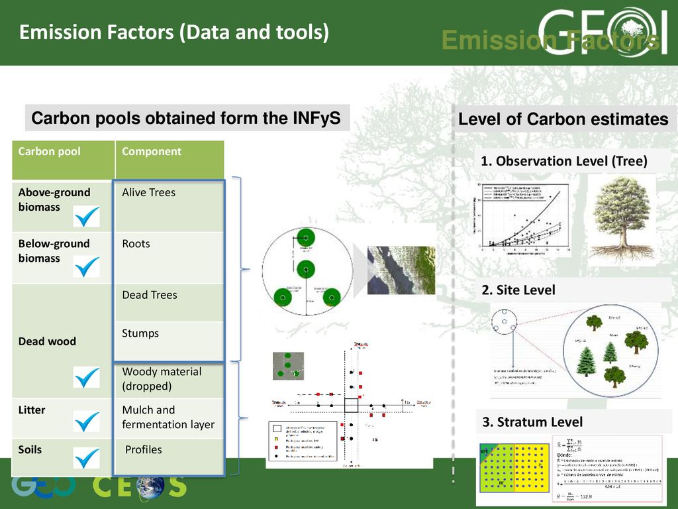This screenshot has height=509, width=678.
Task: Select the site level trees circle diagram
Action: click(x=611, y=351)
